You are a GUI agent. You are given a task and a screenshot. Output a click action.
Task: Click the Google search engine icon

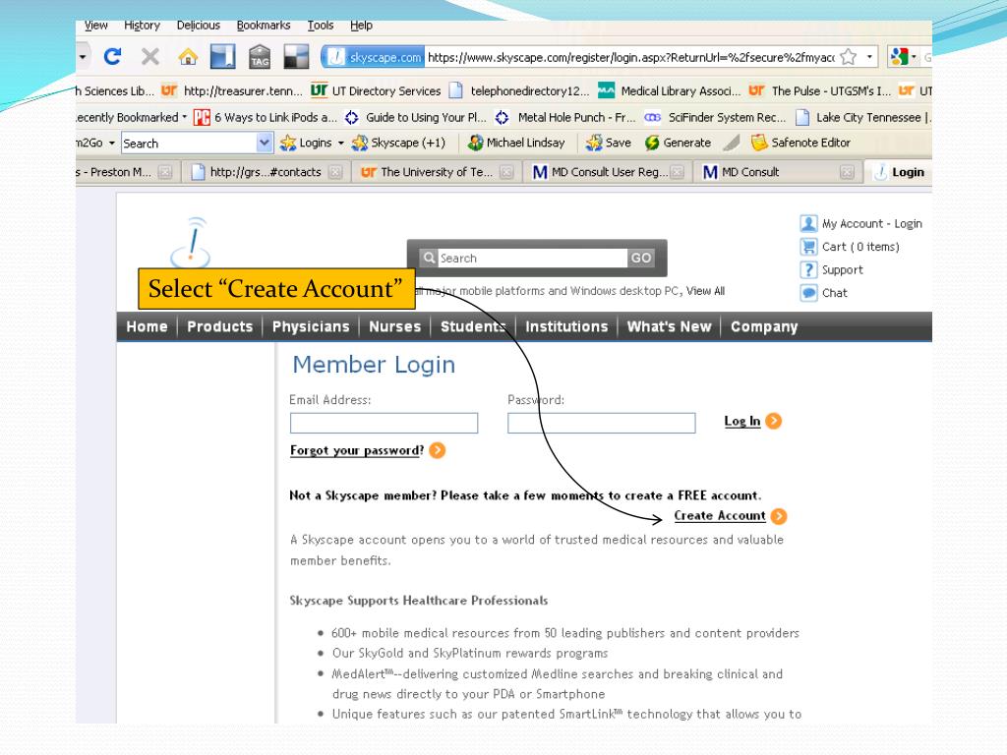tap(899, 57)
